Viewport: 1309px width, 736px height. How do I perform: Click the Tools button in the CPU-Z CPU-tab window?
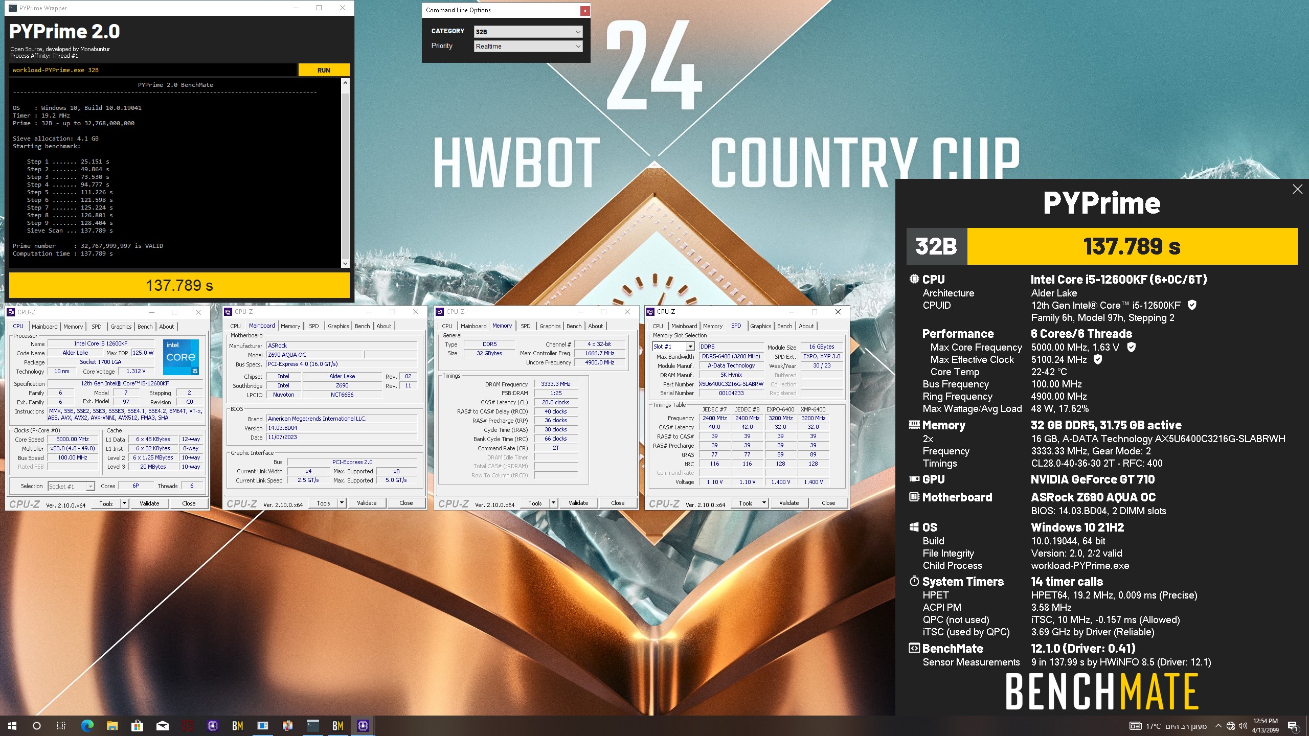(x=106, y=503)
